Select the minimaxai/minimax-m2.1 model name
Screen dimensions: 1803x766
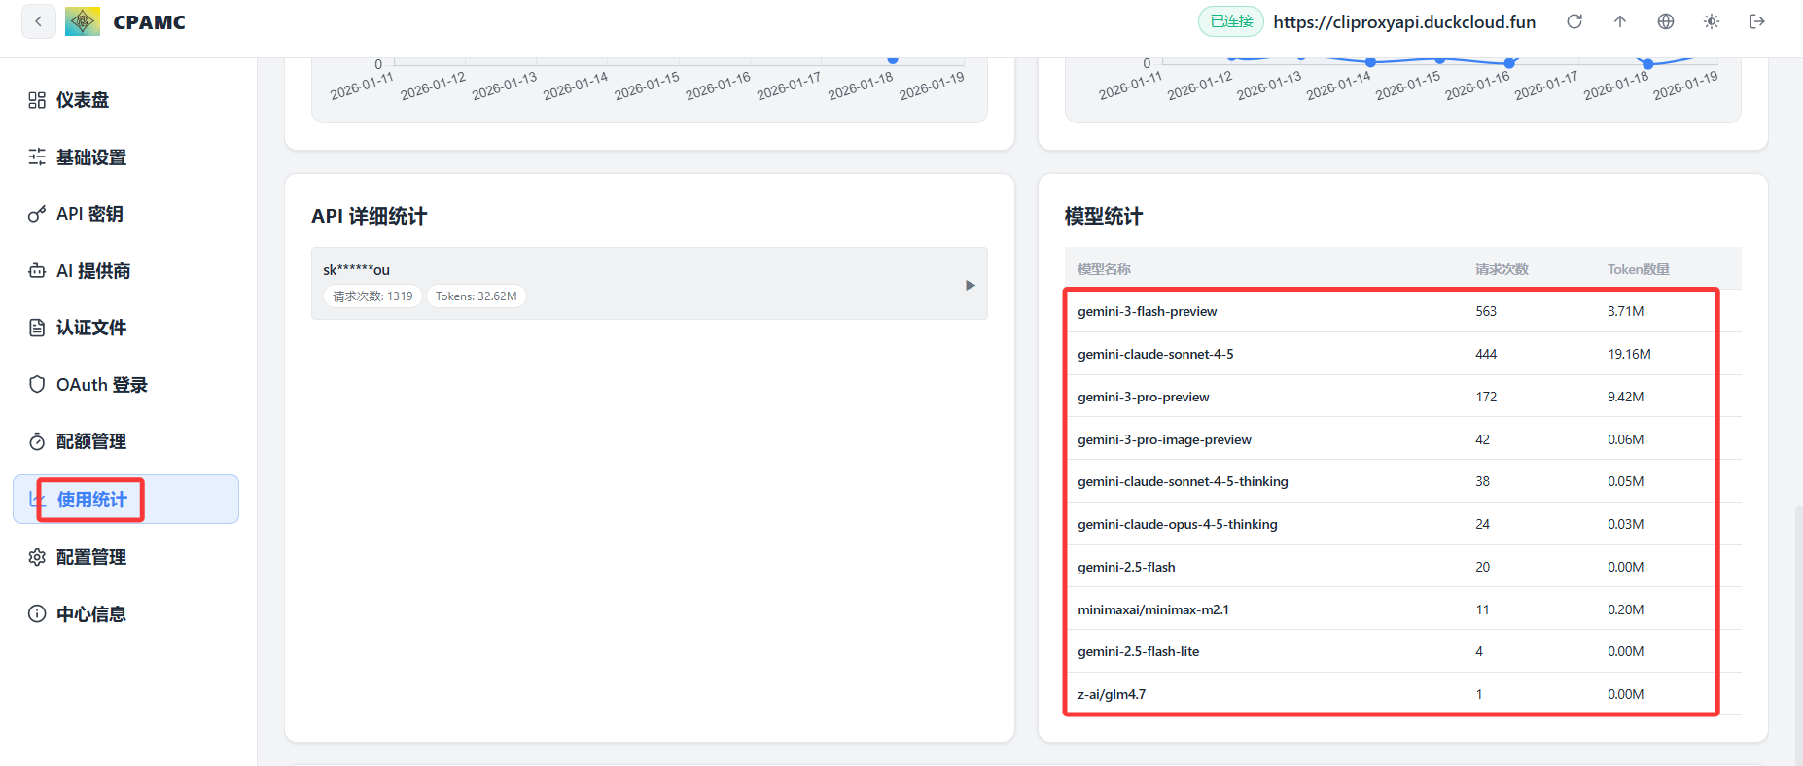coord(1153,609)
